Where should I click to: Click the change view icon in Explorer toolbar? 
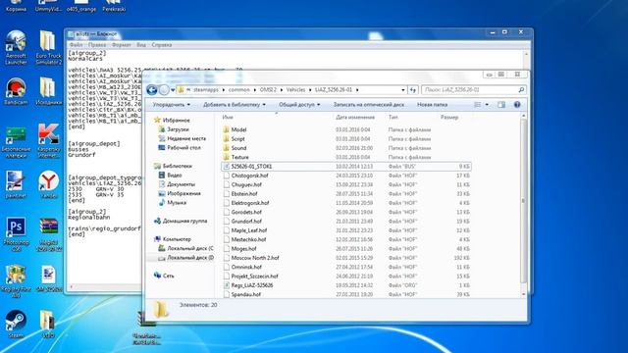pos(478,105)
